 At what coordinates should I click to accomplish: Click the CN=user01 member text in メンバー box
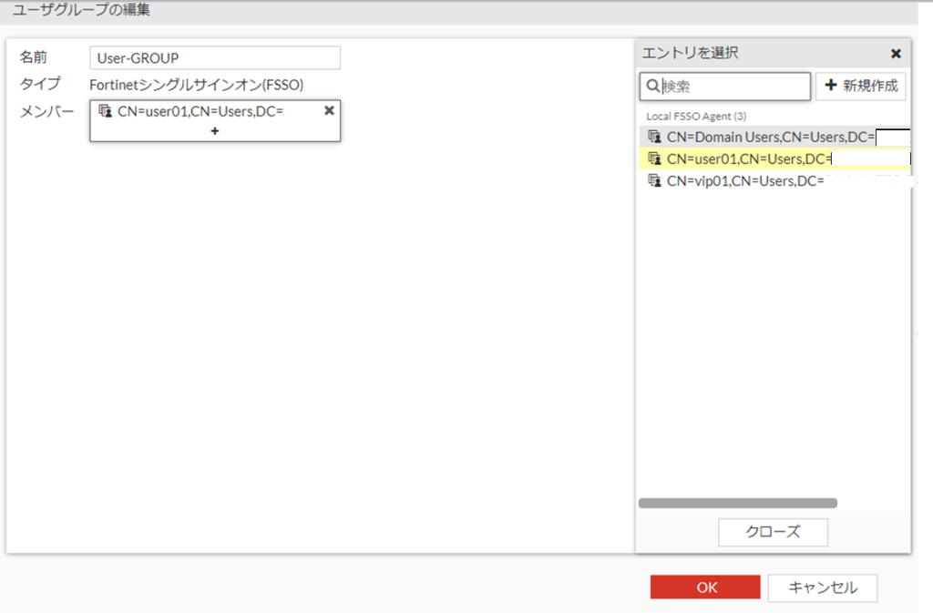click(x=200, y=111)
